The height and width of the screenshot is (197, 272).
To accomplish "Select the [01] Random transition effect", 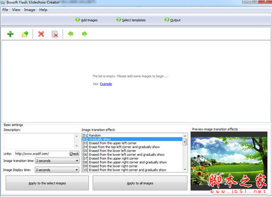I will [132, 135].
